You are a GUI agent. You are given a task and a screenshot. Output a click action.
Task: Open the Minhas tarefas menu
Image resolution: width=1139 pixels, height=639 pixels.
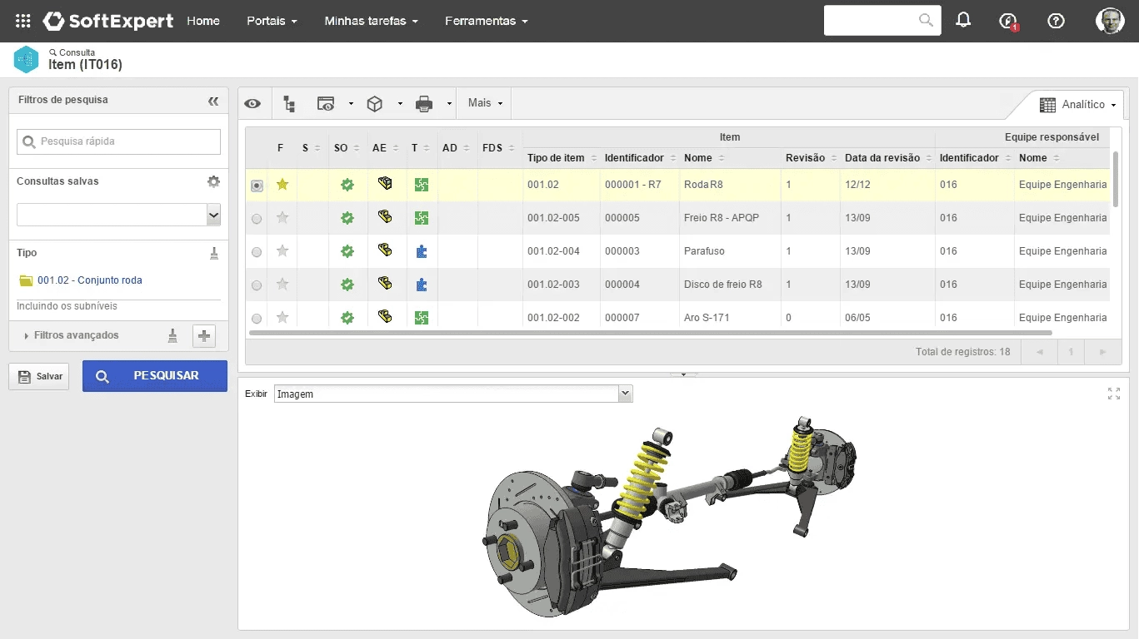[370, 21]
